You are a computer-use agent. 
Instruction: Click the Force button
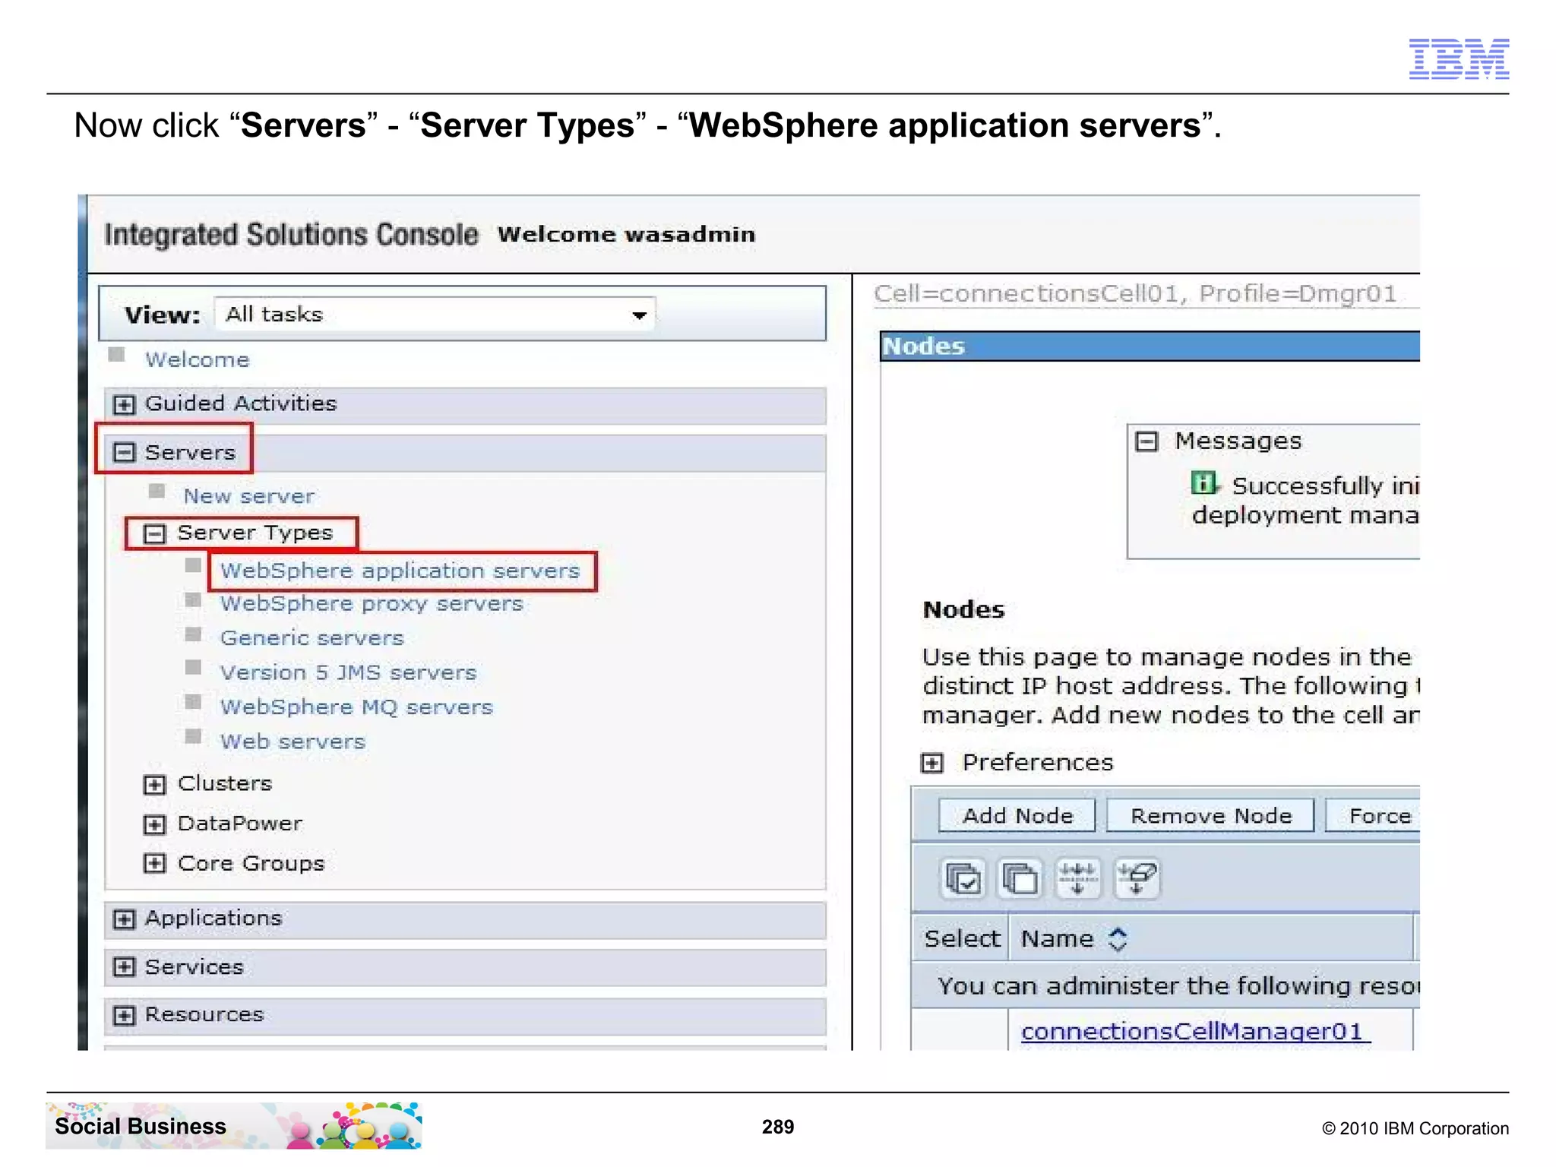1373,816
